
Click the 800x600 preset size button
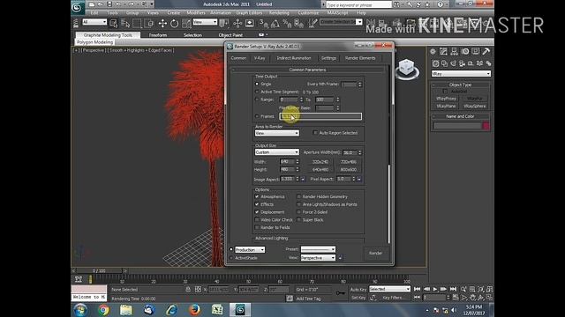(x=349, y=169)
